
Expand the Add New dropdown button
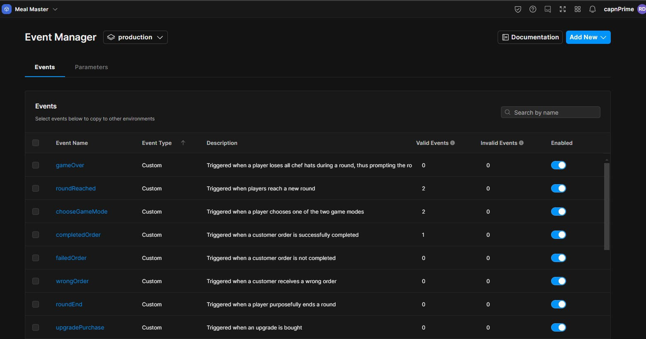pyautogui.click(x=588, y=37)
